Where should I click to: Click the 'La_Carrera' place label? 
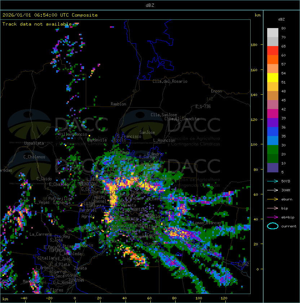click(x=40, y=234)
